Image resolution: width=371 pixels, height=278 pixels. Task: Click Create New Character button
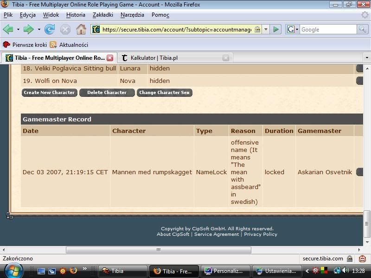pos(49,92)
